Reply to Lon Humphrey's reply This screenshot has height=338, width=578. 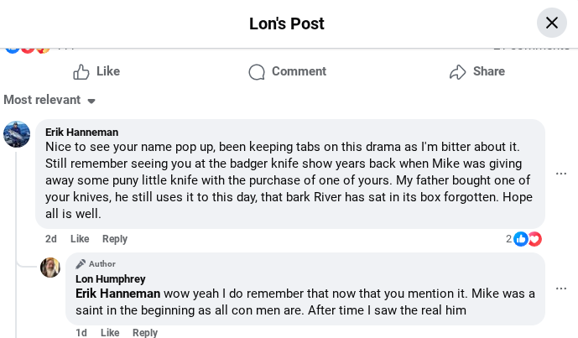click(x=145, y=333)
